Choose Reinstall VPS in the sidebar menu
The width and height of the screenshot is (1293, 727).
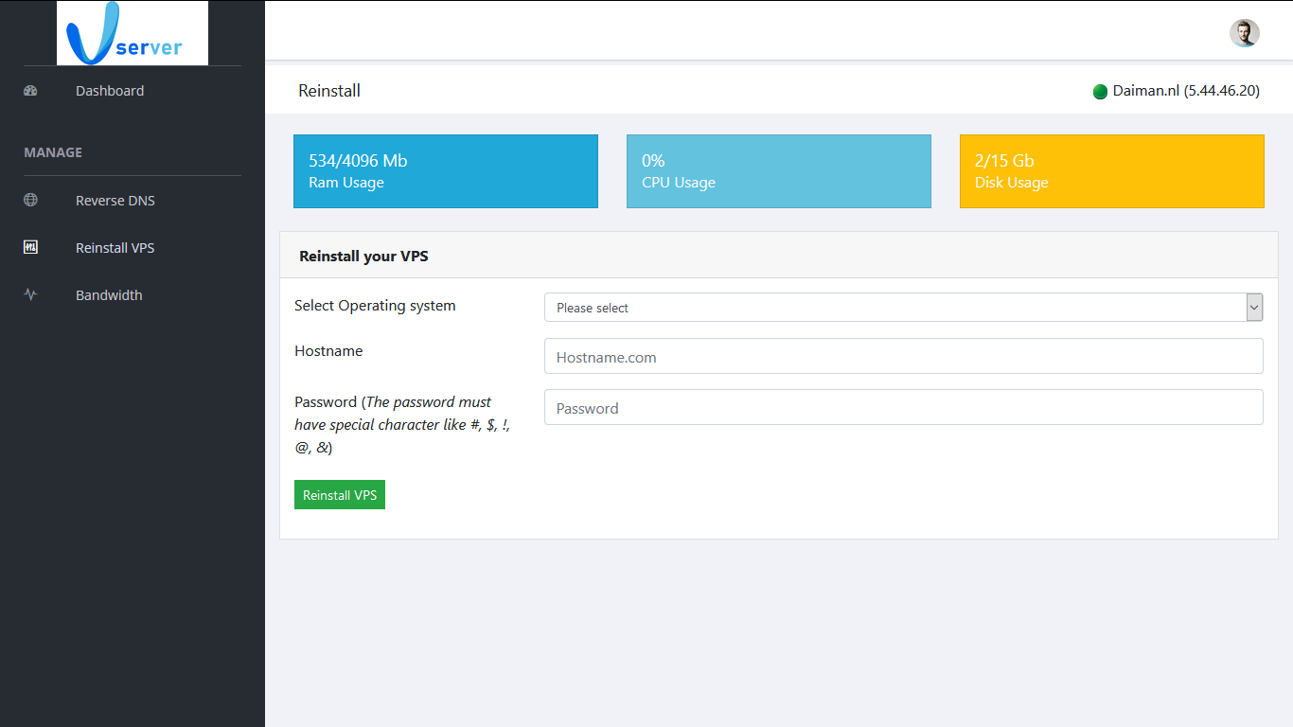115,248
